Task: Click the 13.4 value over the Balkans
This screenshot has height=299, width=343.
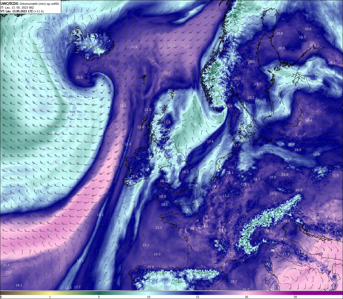Action: (x=326, y=228)
